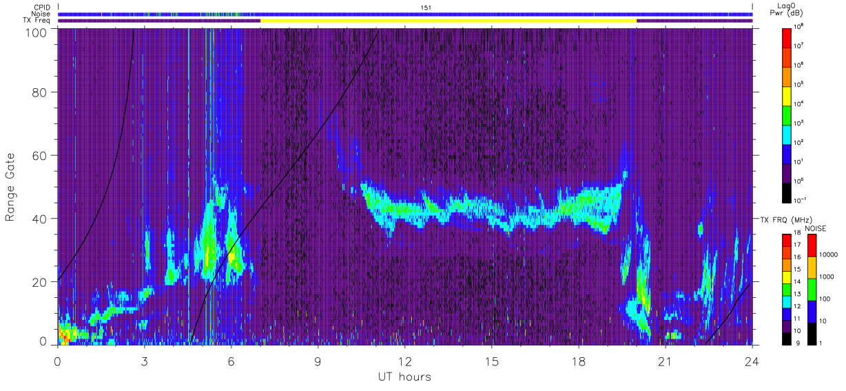Viewport: 846px width, 391px height.
Task: Click the "100" label in NOISE legend
Action: tap(825, 299)
